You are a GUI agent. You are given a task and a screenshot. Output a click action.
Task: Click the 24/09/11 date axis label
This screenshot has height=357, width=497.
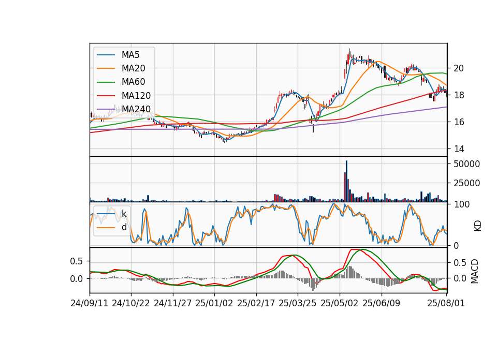coord(90,303)
